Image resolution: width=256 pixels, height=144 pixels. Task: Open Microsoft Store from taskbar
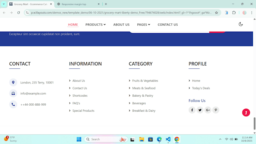coord(150,139)
